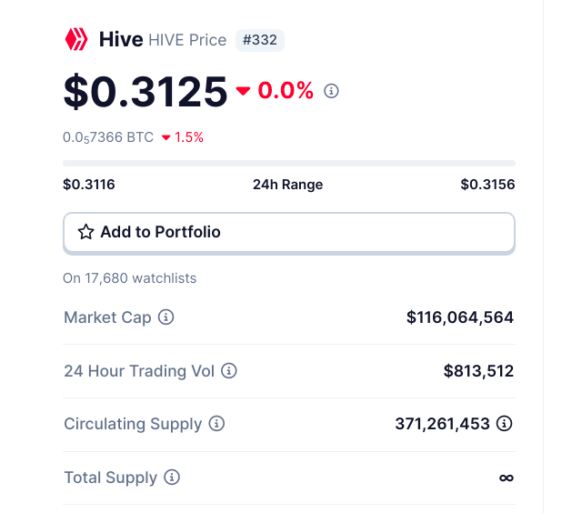Click the Market Cap info icon
This screenshot has height=513, width=562.
(x=166, y=317)
